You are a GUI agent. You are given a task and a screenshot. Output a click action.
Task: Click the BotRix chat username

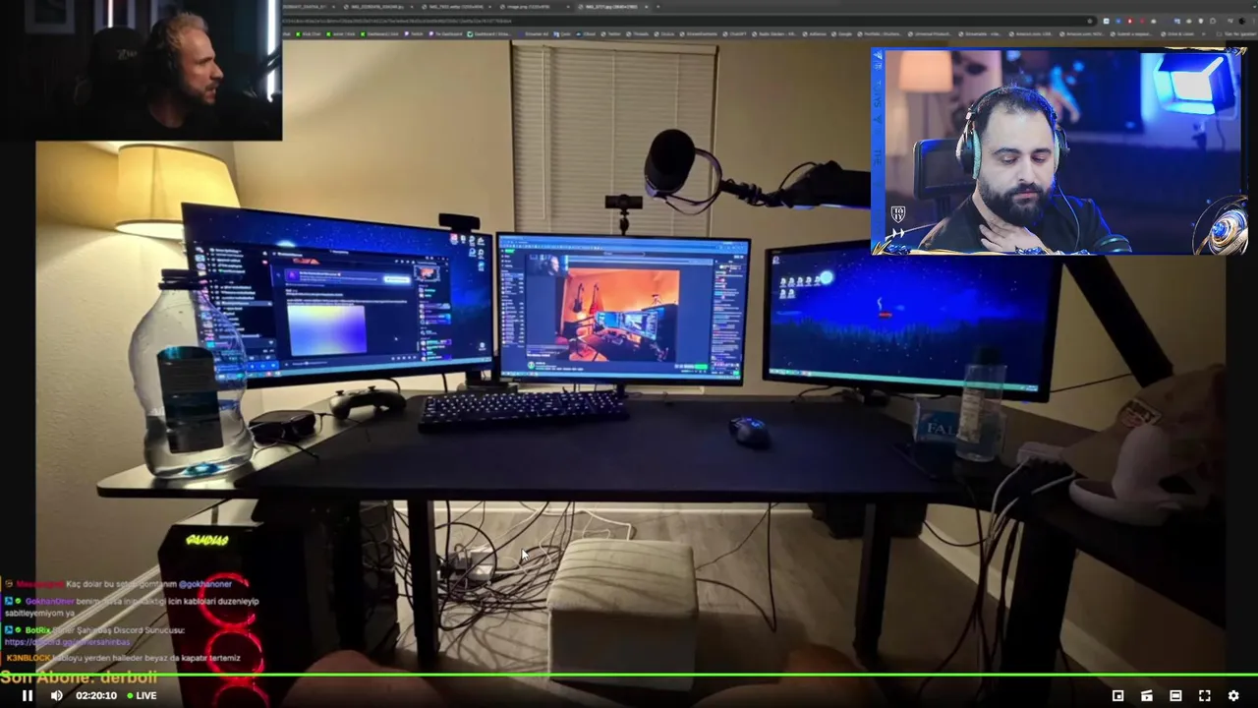coord(37,629)
